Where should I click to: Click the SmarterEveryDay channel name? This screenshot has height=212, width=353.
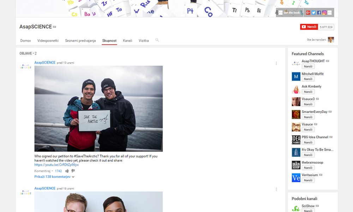(315, 112)
